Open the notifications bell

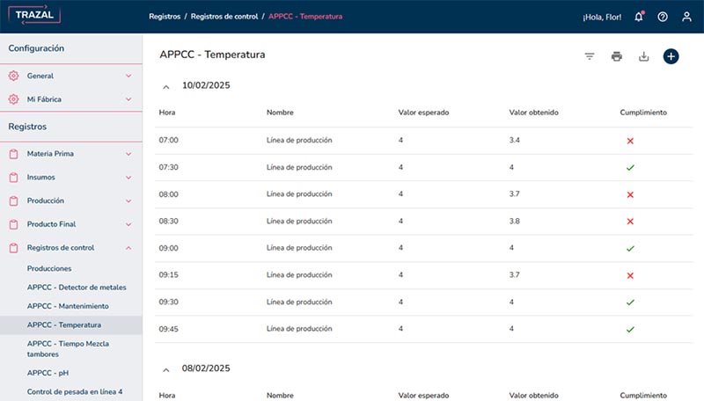click(639, 17)
